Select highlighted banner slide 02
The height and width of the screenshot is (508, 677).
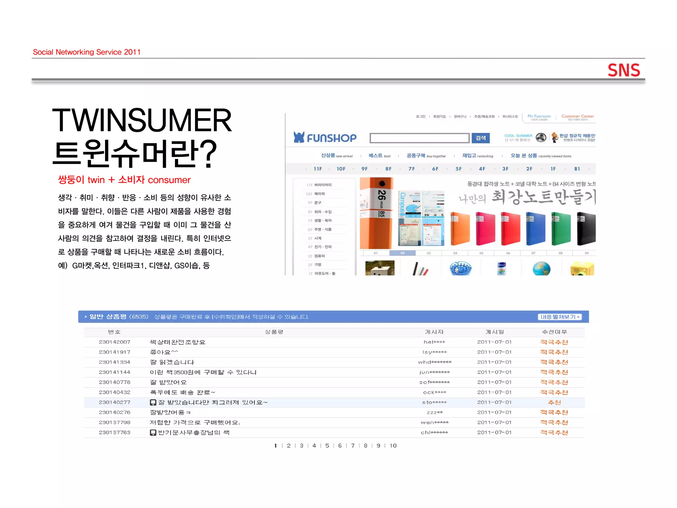402,253
